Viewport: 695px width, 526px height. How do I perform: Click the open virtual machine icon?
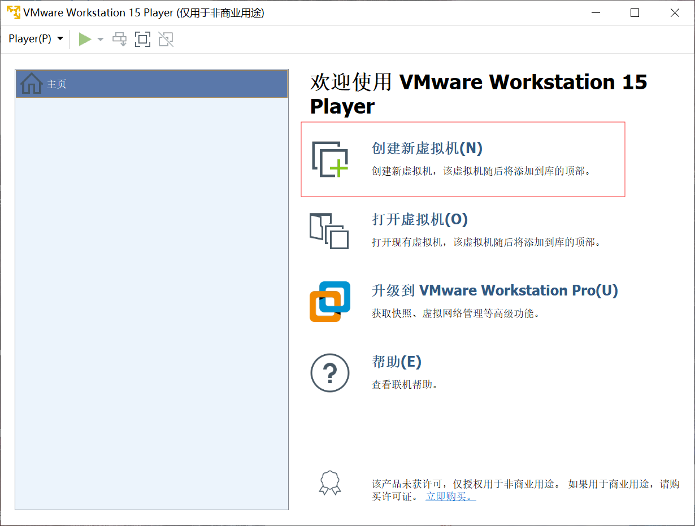click(329, 231)
